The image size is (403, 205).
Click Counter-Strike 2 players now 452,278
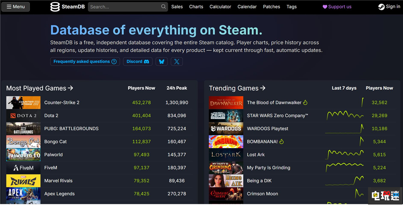coord(141,102)
